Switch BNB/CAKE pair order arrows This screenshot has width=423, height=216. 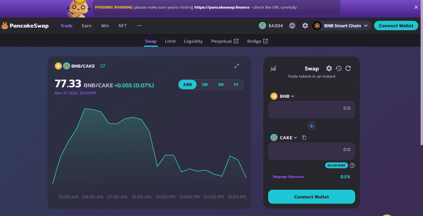point(103,66)
